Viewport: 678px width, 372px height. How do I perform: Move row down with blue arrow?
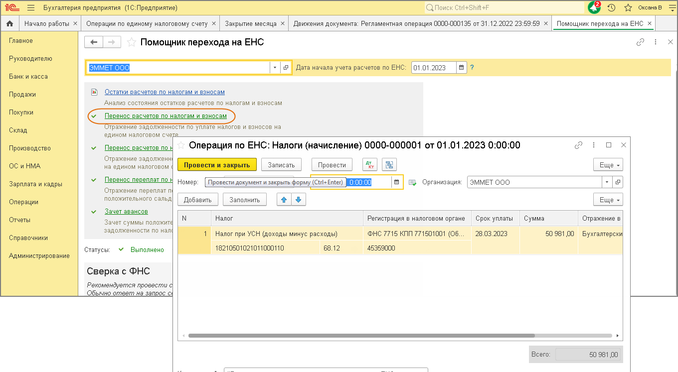pyautogui.click(x=298, y=200)
